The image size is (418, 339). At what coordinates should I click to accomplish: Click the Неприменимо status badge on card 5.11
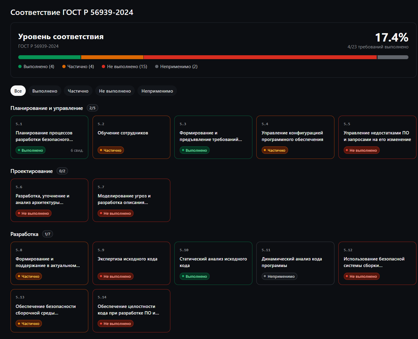tap(279, 276)
